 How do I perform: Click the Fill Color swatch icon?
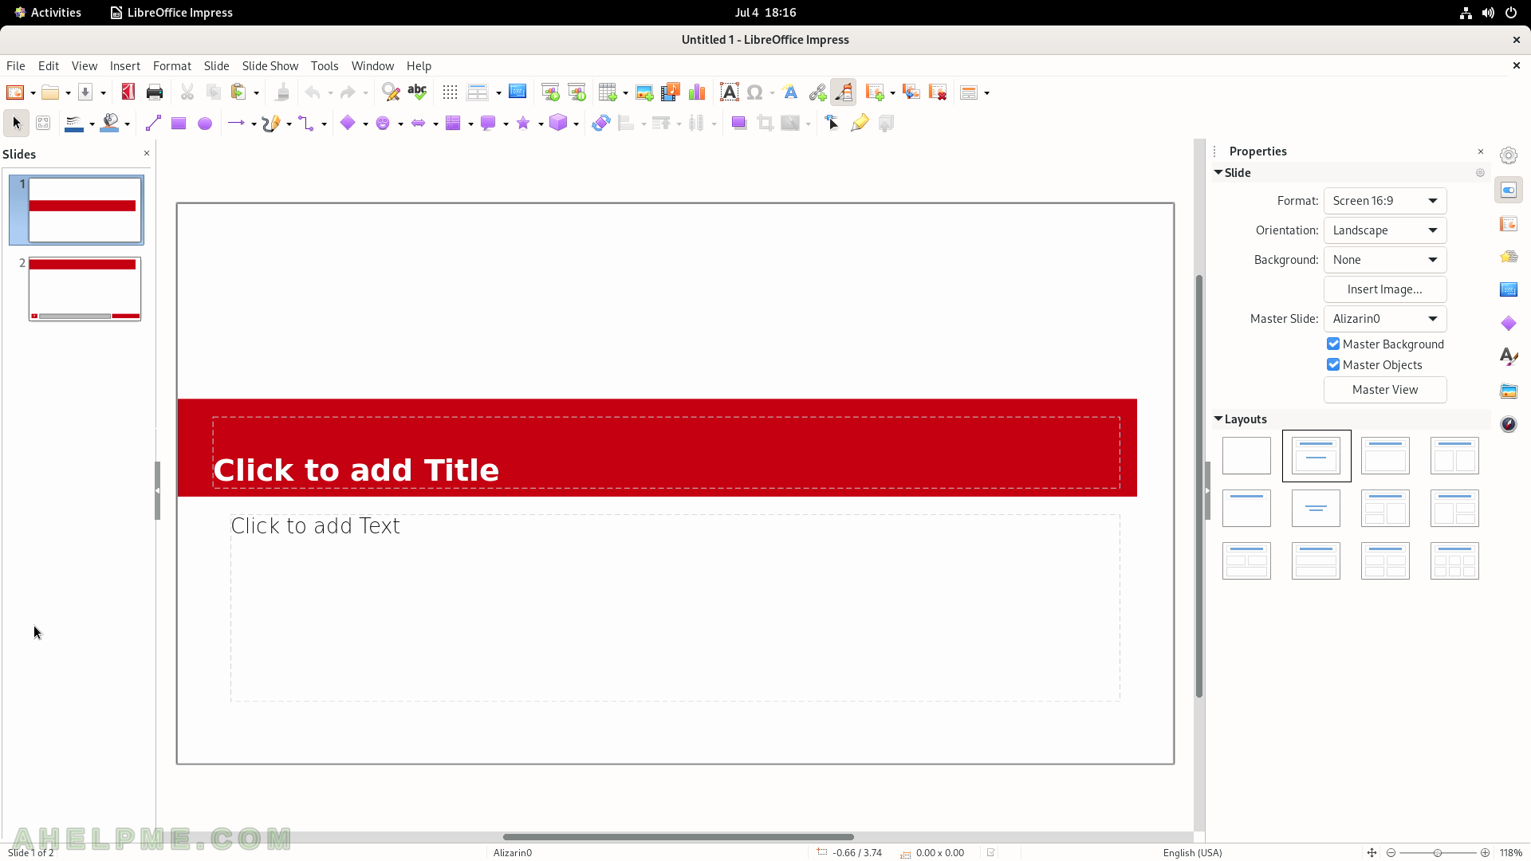[x=110, y=124]
